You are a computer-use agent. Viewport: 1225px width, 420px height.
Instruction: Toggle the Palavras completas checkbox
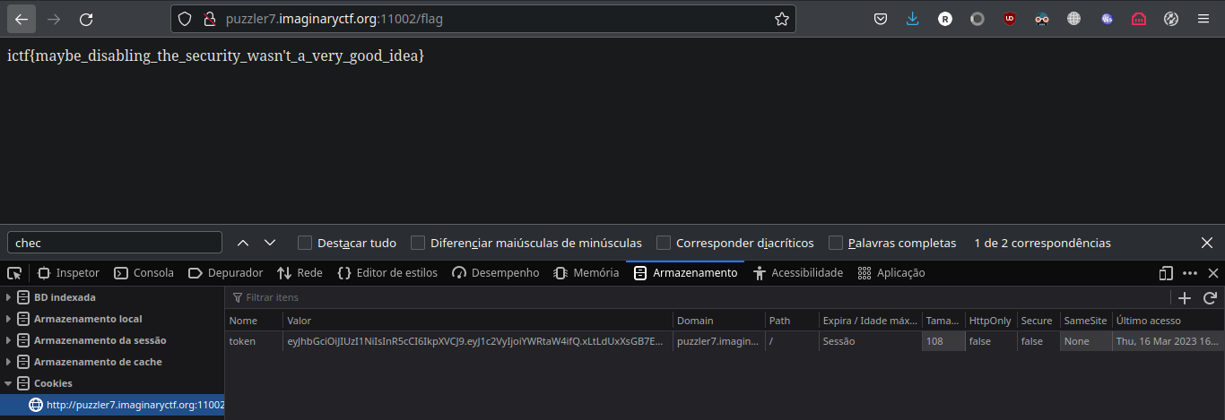[836, 243]
